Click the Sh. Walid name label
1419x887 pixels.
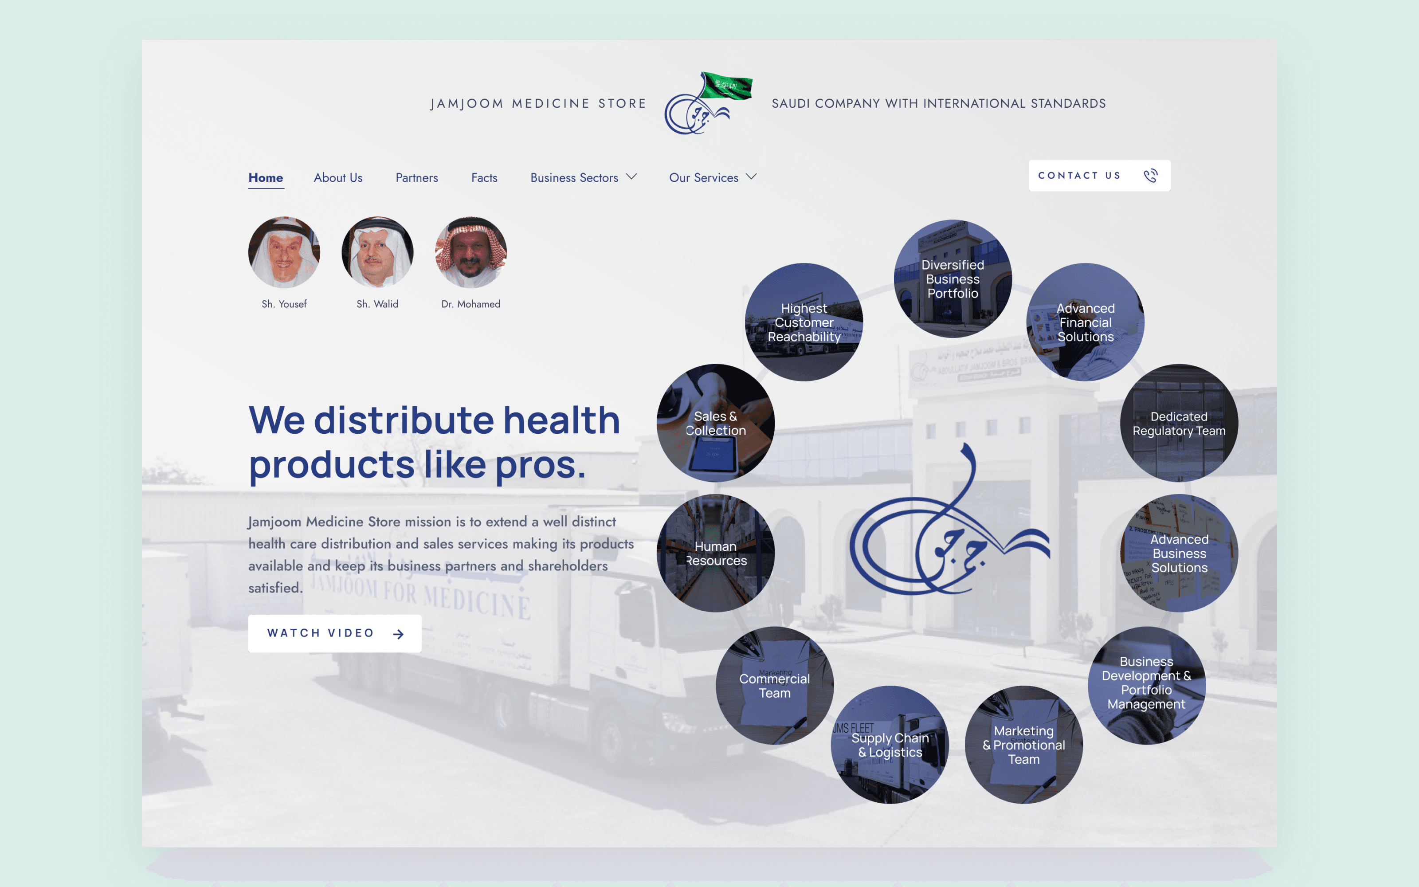(378, 304)
